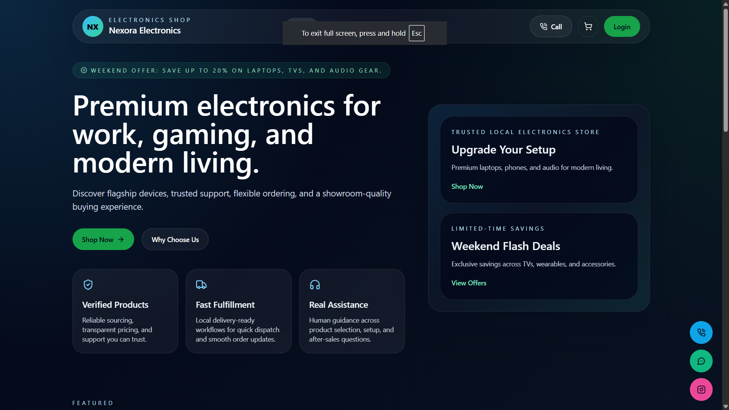
Task: Open the Instagram social icon
Action: click(701, 389)
